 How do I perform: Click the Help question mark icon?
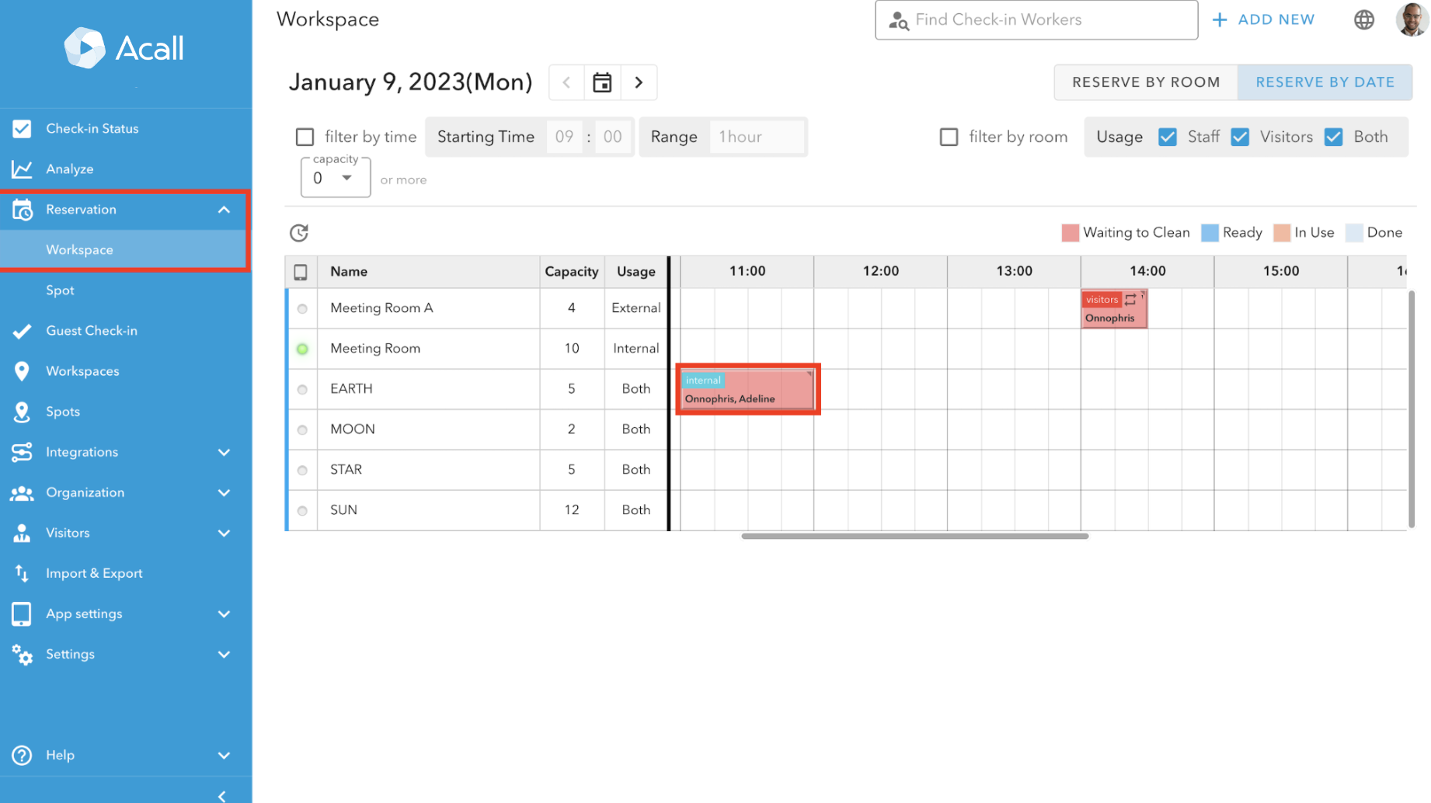click(x=22, y=755)
